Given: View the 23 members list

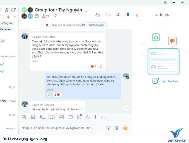Looking at the screenshot, I should click(x=46, y=16).
